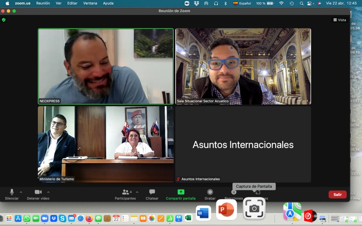Expand the arrow next to Participantes
Screen dimensions: 362x226
click(x=137, y=192)
